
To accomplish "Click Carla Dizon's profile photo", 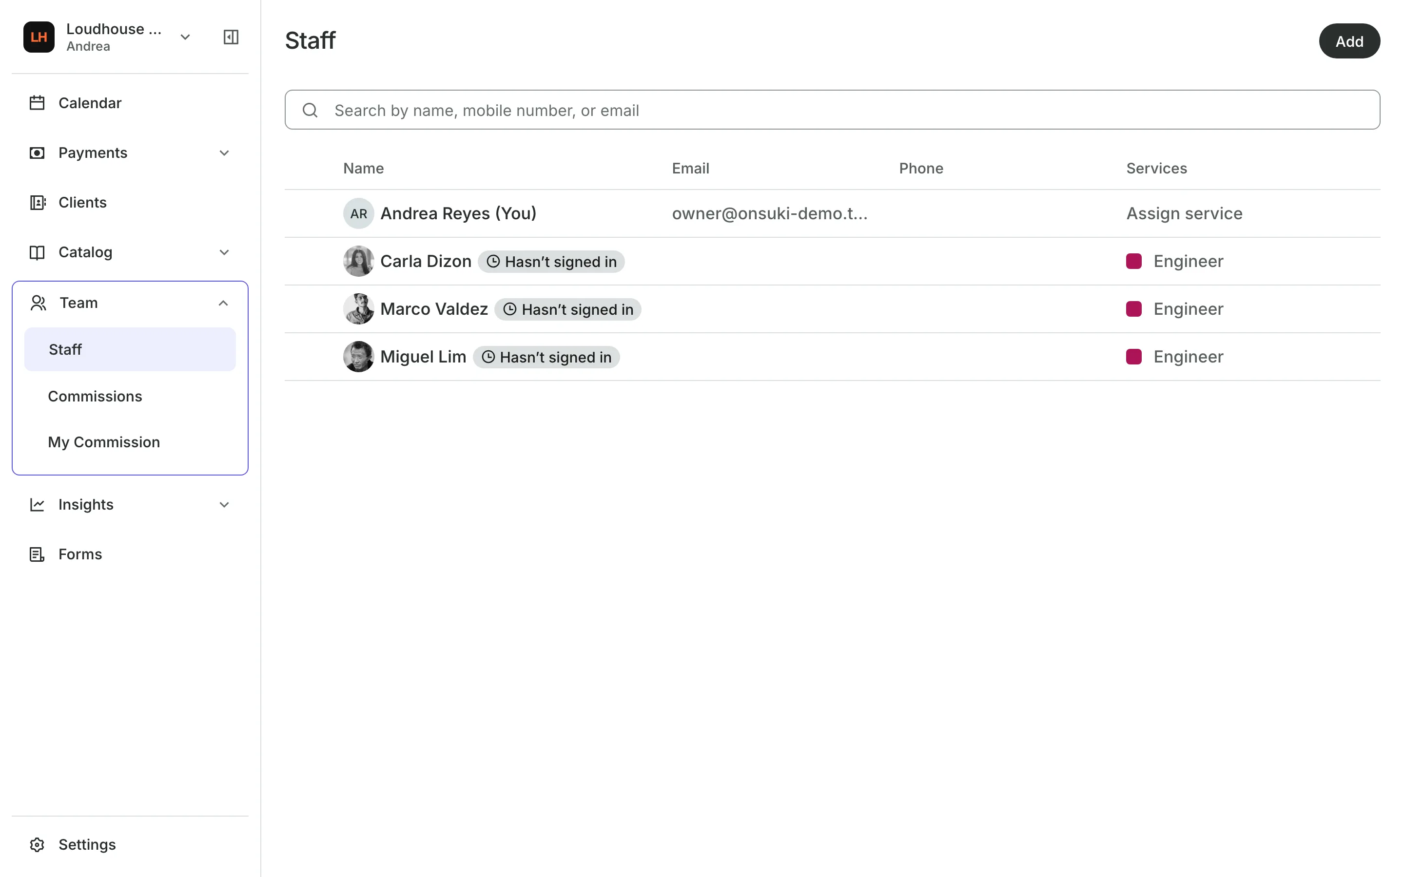I will click(x=358, y=261).
